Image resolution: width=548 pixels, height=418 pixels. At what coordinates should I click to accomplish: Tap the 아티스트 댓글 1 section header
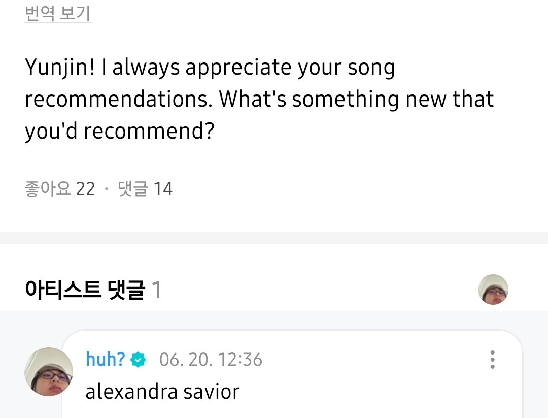93,290
